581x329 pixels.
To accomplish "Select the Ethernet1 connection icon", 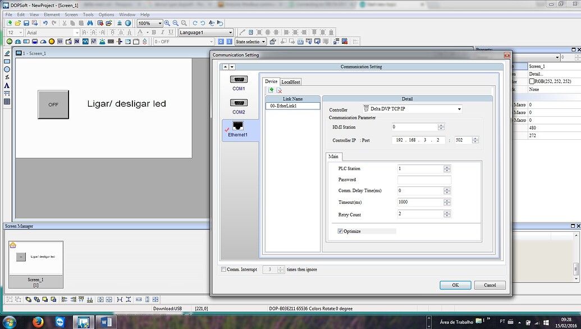I will [238, 127].
